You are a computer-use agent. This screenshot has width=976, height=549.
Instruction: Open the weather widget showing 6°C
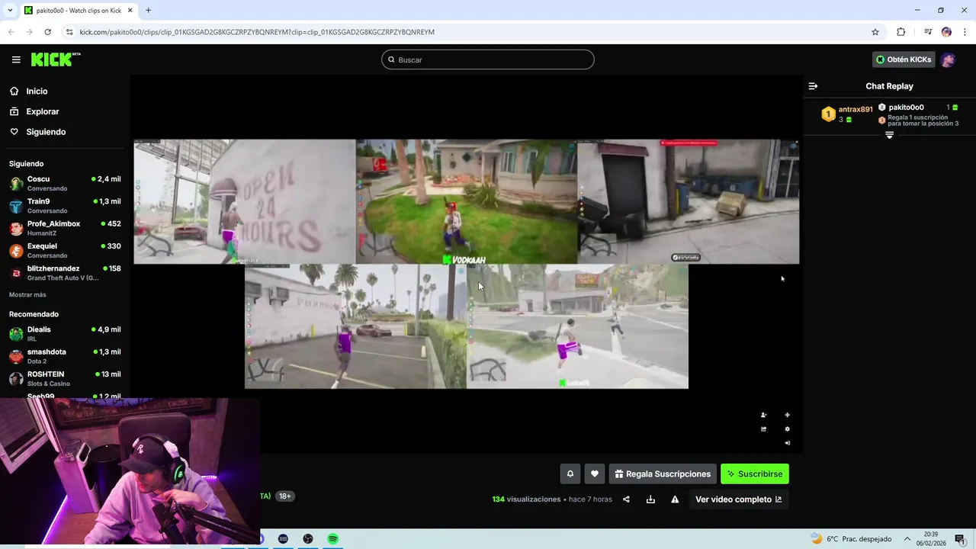(x=851, y=539)
